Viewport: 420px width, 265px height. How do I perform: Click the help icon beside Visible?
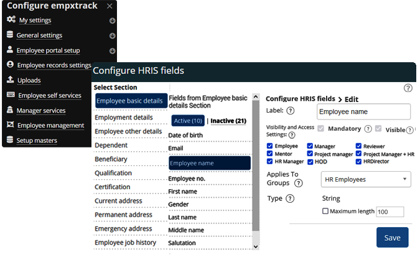coord(409,130)
